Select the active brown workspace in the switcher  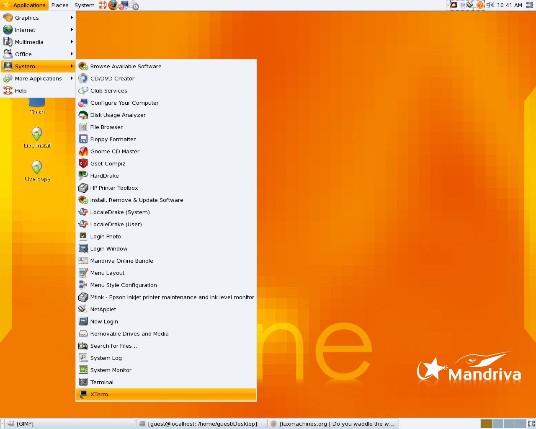tap(487, 424)
